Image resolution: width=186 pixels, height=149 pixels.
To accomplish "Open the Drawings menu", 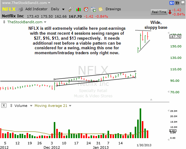I will click(x=113, y=9).
